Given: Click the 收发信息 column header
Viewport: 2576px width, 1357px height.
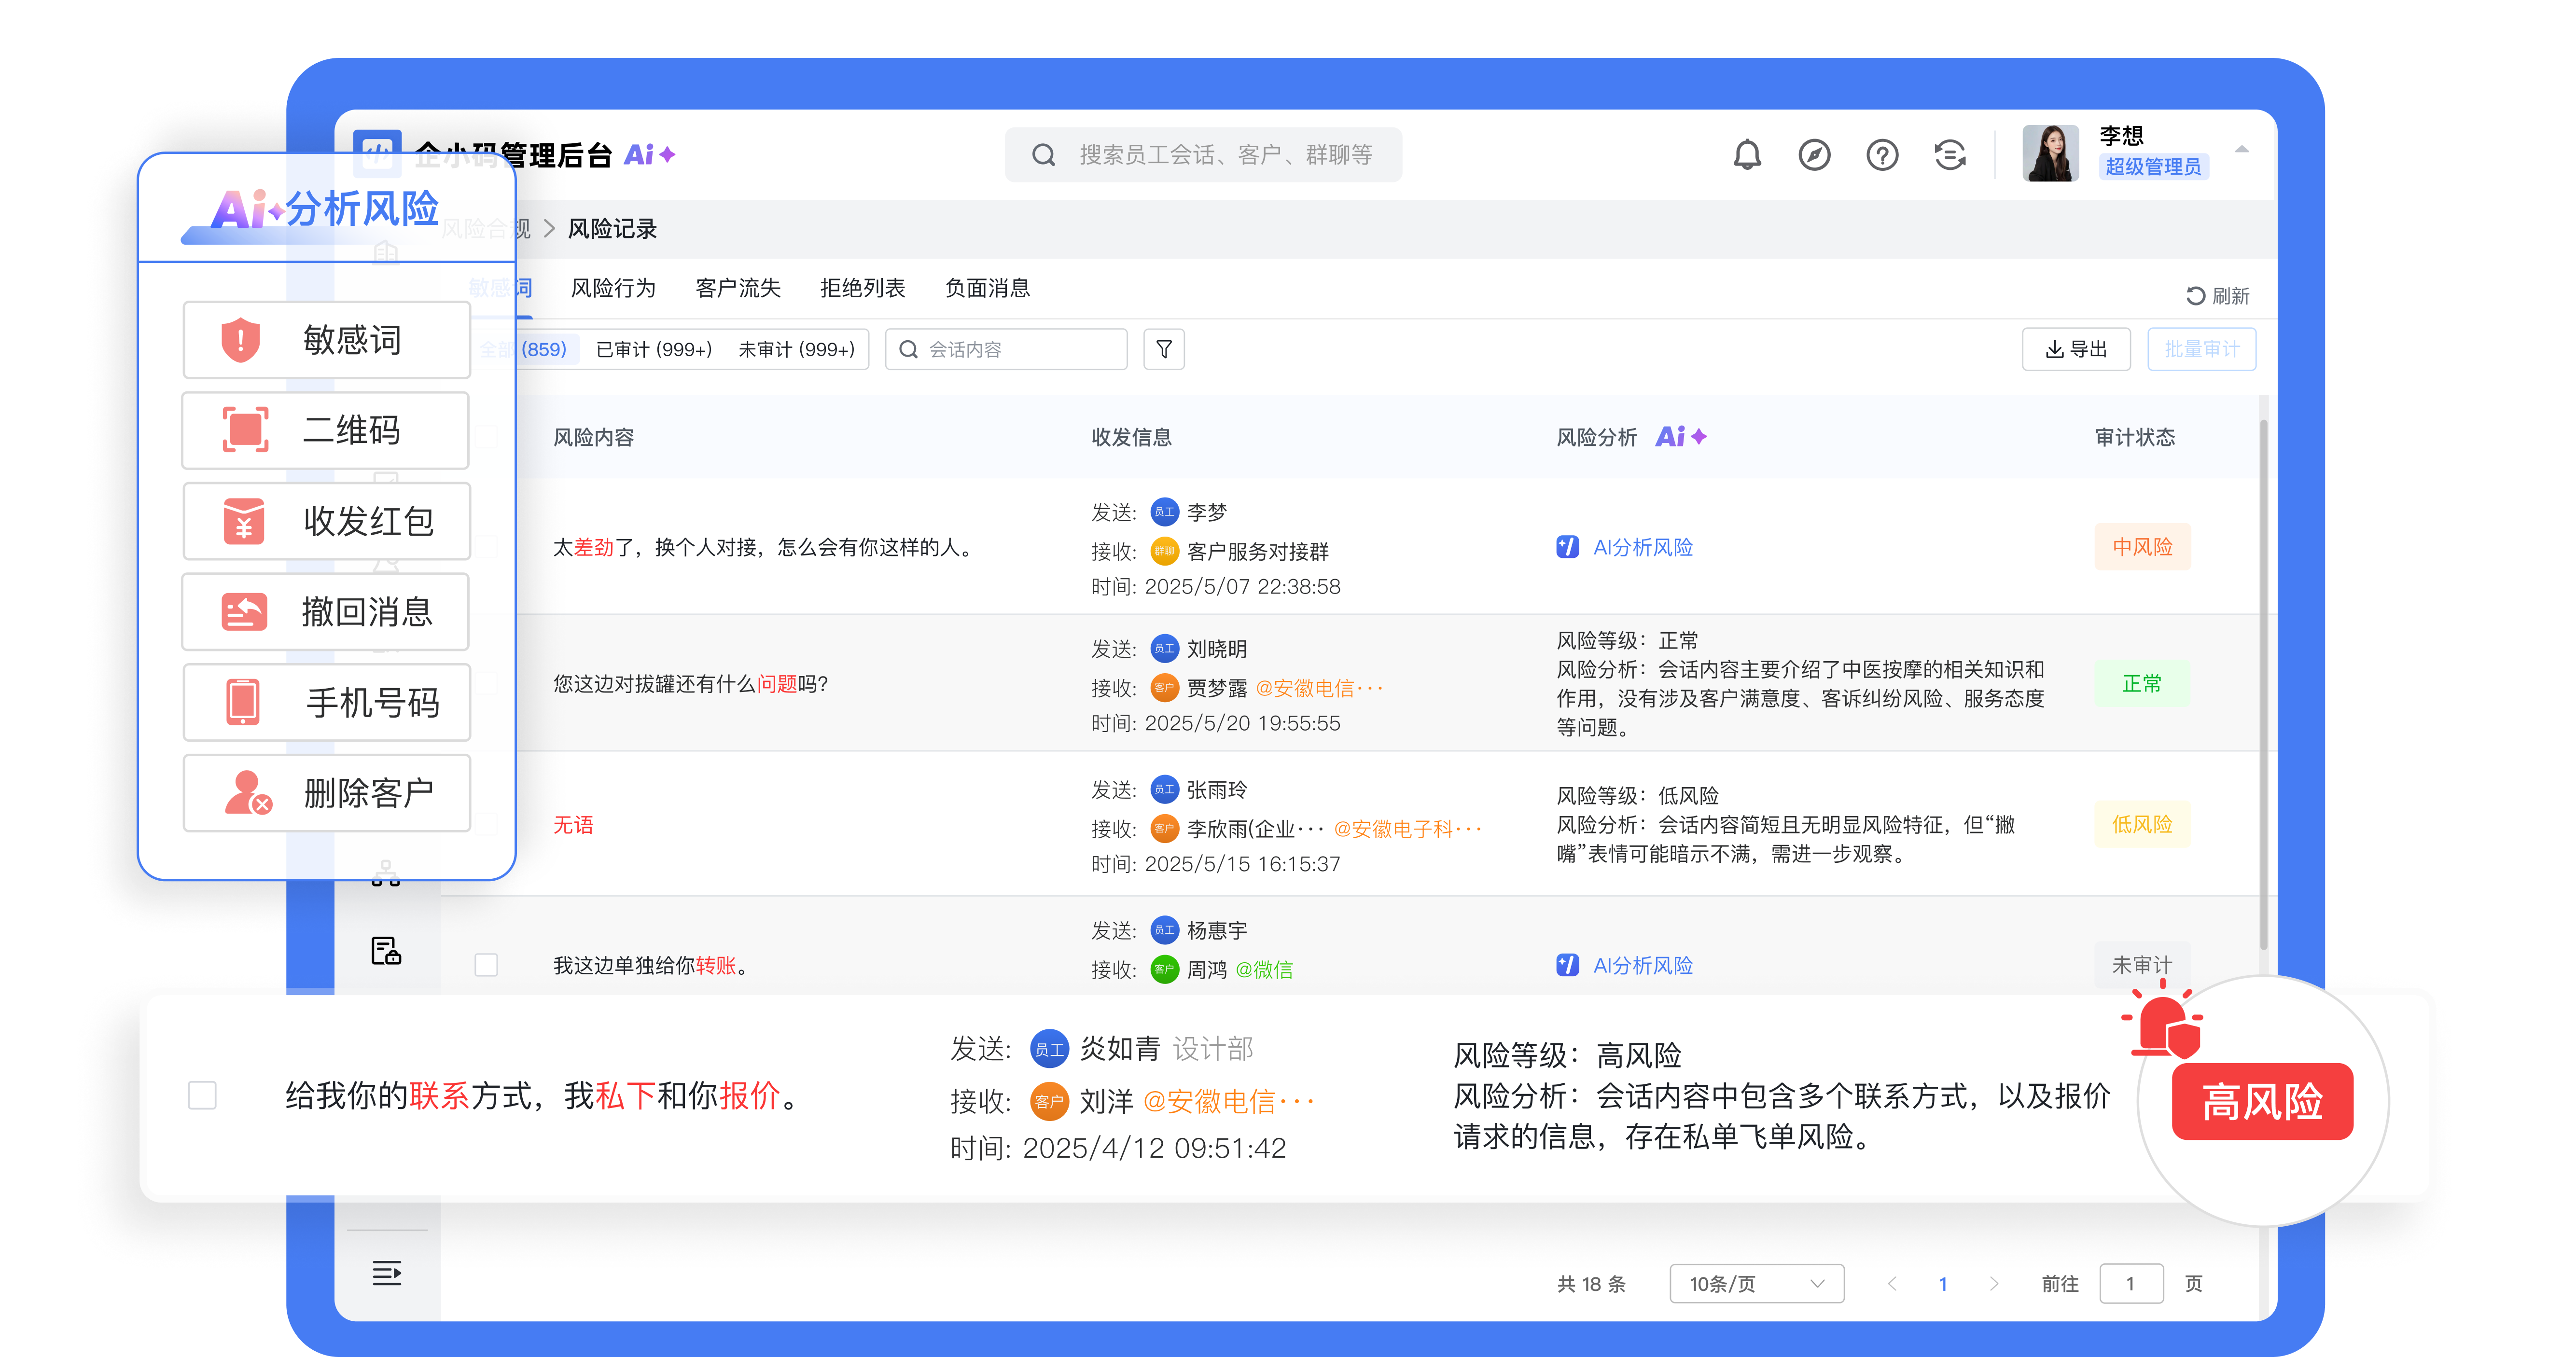Looking at the screenshot, I should pyautogui.click(x=1131, y=437).
